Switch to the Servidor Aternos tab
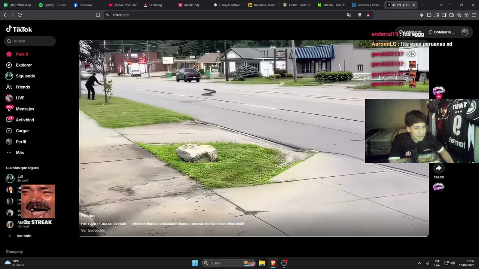The height and width of the screenshot is (269, 479). coord(366,5)
